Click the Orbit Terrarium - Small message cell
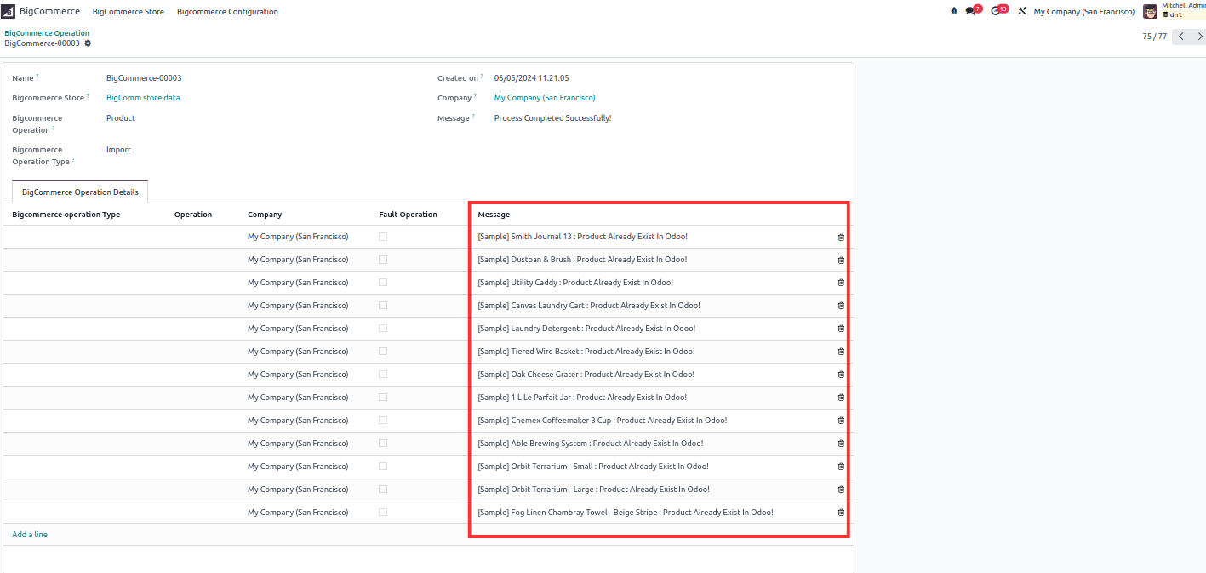The image size is (1206, 573). pyautogui.click(x=593, y=467)
